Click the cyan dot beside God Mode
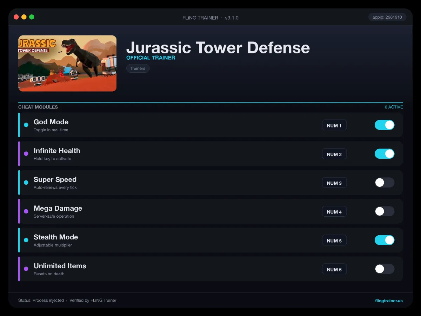Image resolution: width=421 pixels, height=316 pixels. point(26,125)
